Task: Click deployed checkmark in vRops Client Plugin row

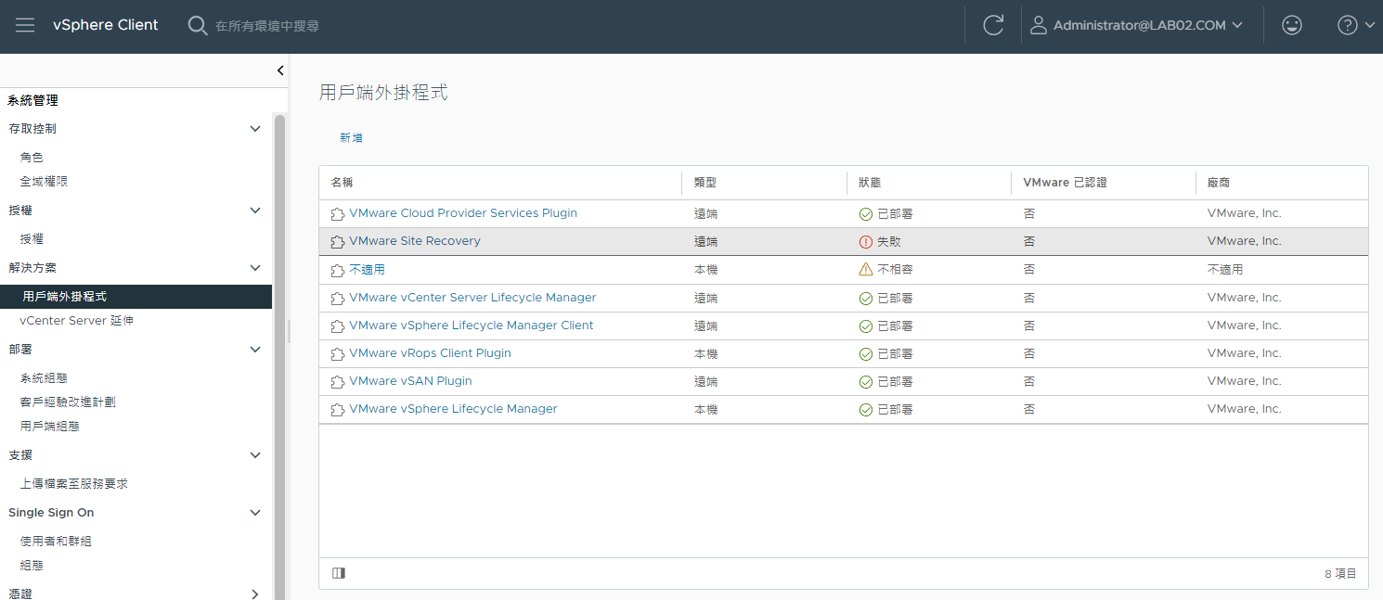Action: tap(866, 354)
